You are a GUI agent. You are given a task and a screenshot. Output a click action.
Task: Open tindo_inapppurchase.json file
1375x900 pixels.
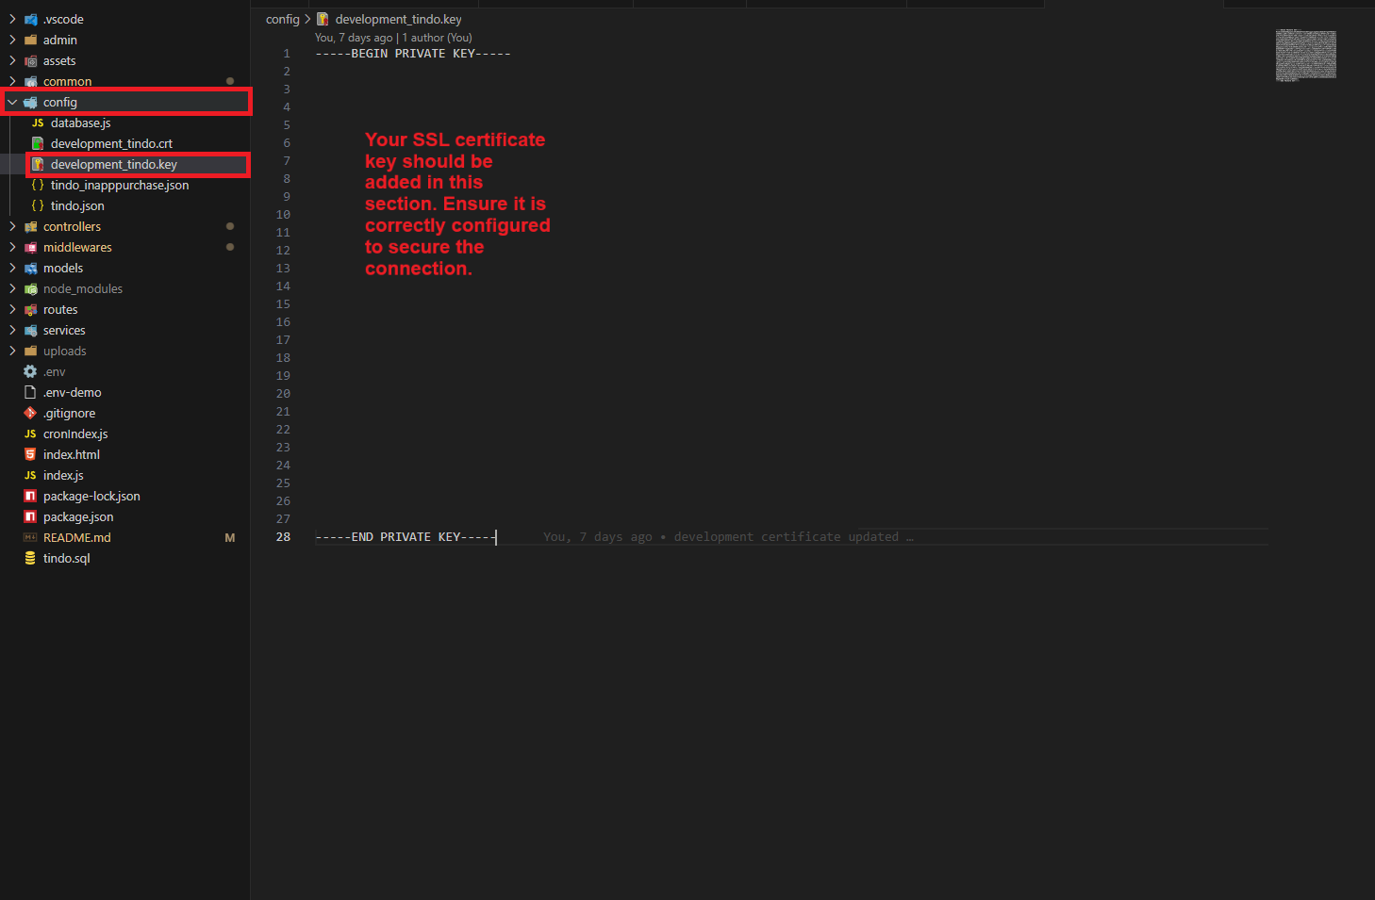119,186
